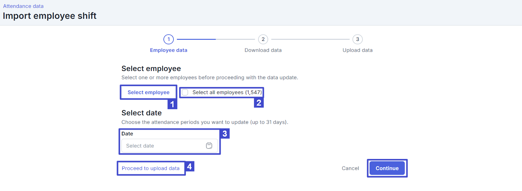Jump to the Upload data step label
This screenshot has height=191, width=522.
(358, 50)
